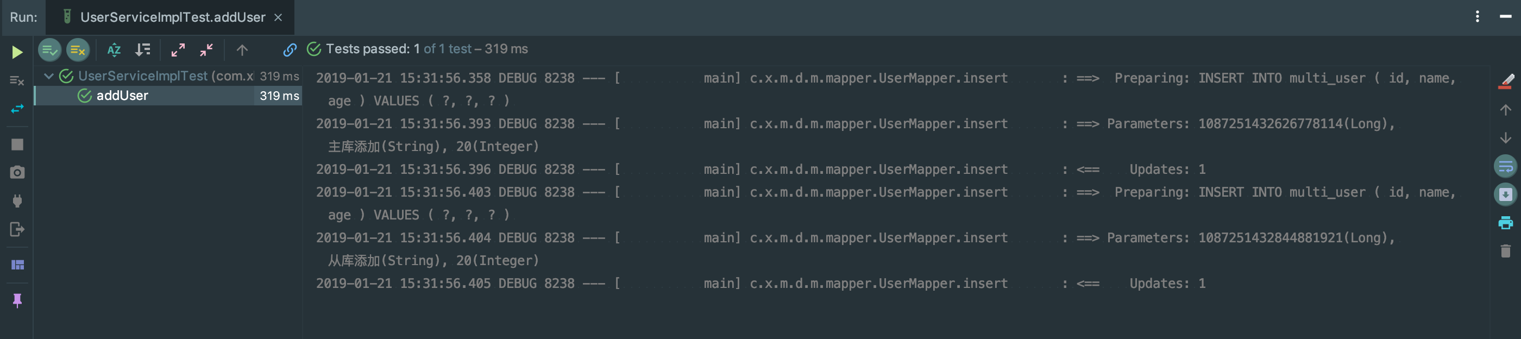Expand all test tree nodes

coord(178,50)
